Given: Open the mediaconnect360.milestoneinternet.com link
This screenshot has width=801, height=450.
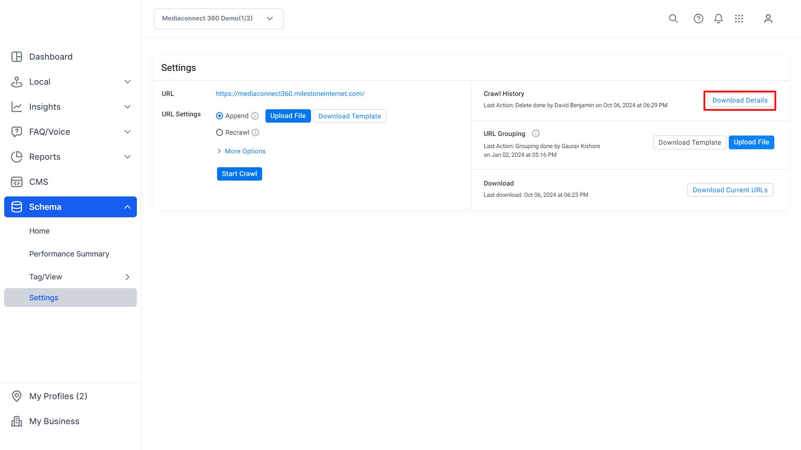Looking at the screenshot, I should point(290,94).
